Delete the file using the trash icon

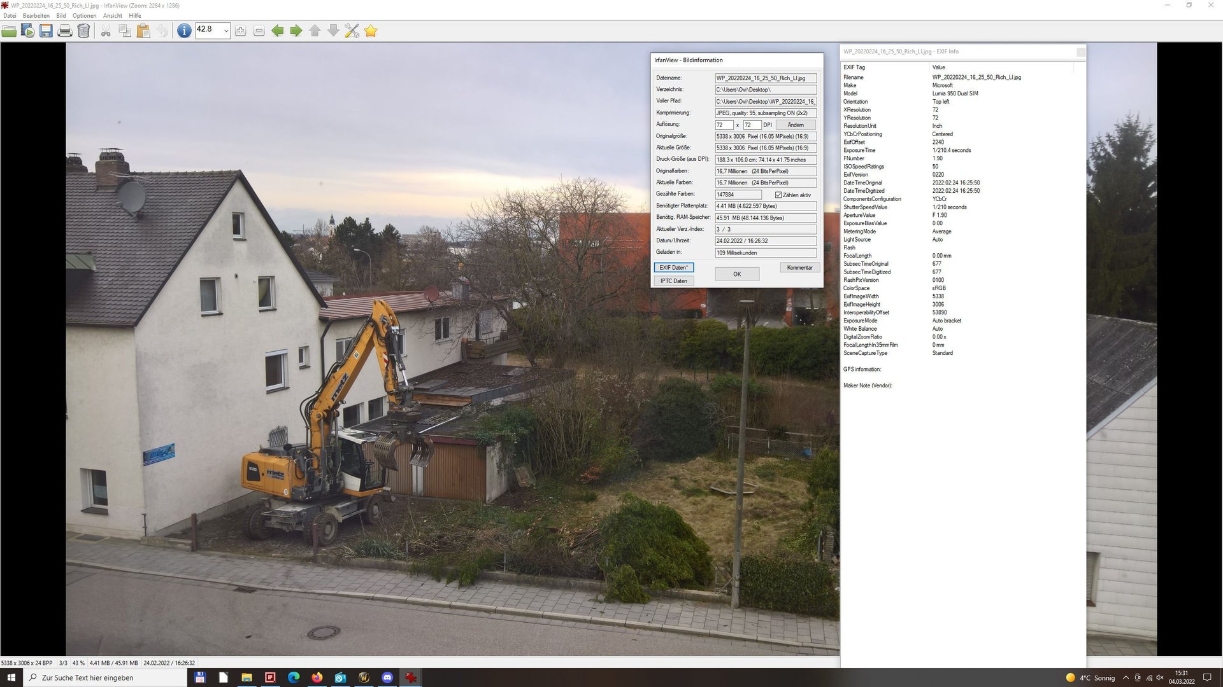(x=83, y=31)
